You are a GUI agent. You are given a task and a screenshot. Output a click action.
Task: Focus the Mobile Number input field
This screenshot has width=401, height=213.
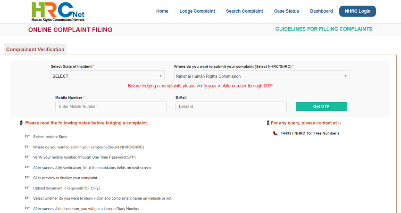pos(110,106)
